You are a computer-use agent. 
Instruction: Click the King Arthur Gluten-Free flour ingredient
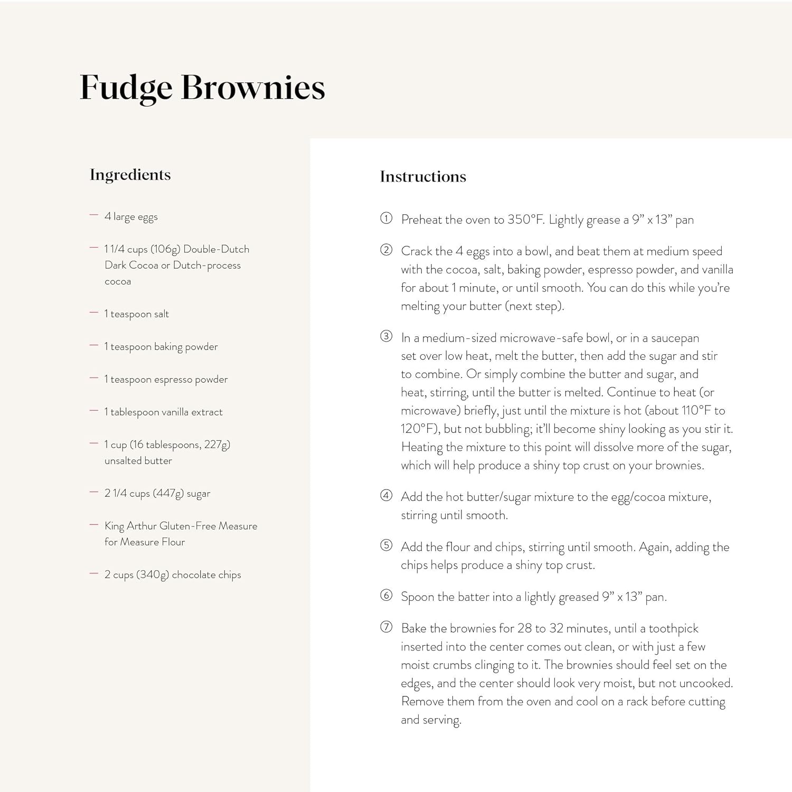click(181, 534)
